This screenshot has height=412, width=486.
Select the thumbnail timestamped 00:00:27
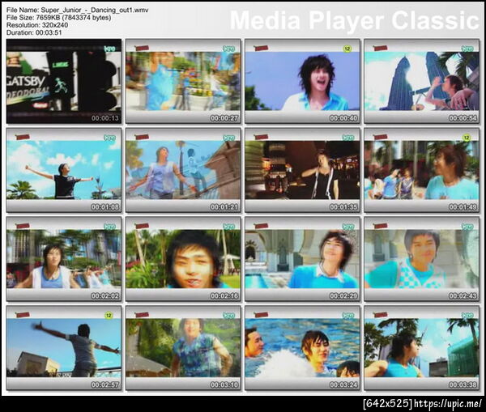coord(183,81)
